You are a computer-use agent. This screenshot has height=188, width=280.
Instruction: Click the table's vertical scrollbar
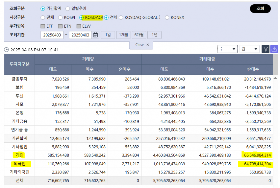pos(276,123)
